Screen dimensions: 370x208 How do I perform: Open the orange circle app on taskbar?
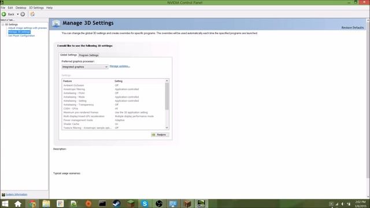coord(88,204)
